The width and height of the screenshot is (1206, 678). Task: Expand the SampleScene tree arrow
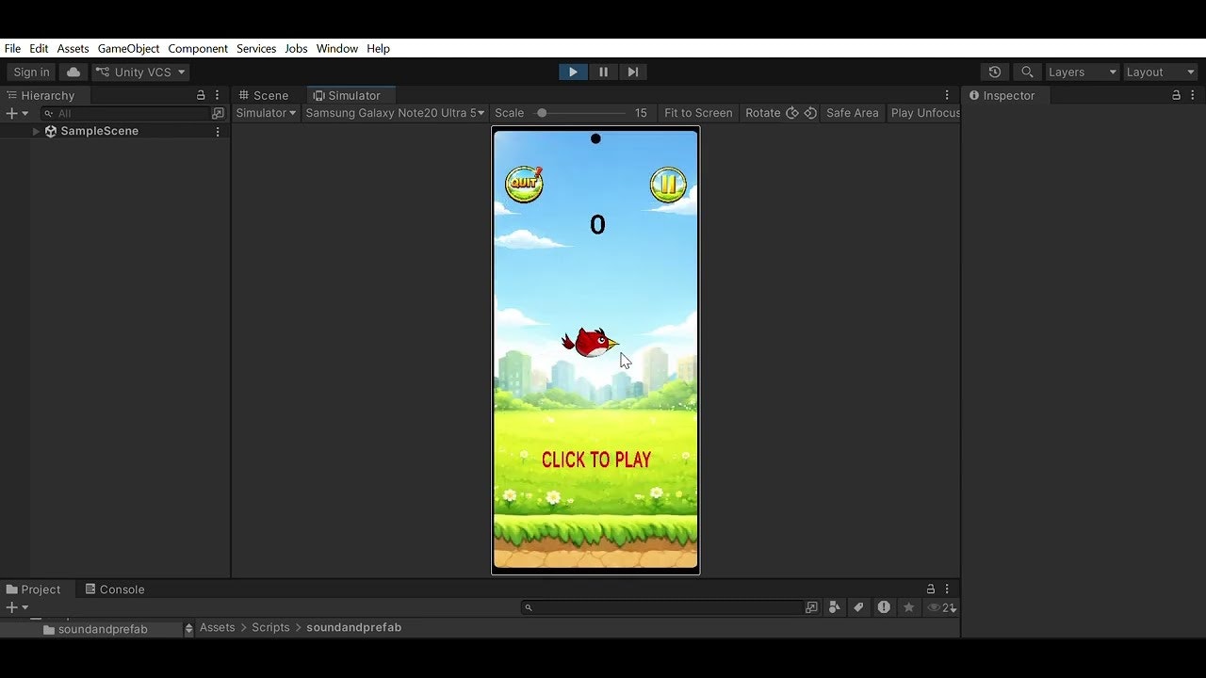tap(36, 132)
